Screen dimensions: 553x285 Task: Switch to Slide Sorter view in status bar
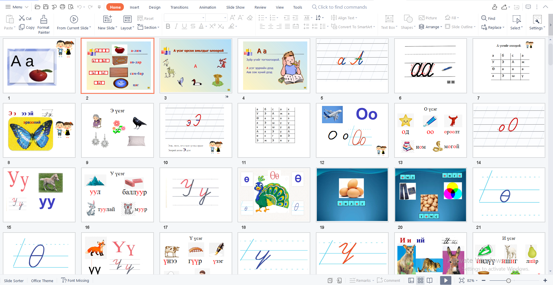click(421, 280)
